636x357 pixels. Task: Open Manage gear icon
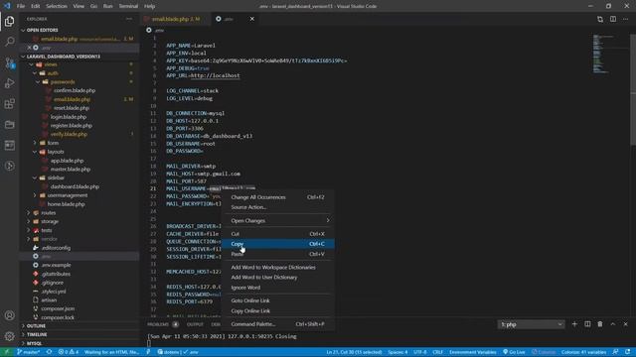pyautogui.click(x=9, y=336)
